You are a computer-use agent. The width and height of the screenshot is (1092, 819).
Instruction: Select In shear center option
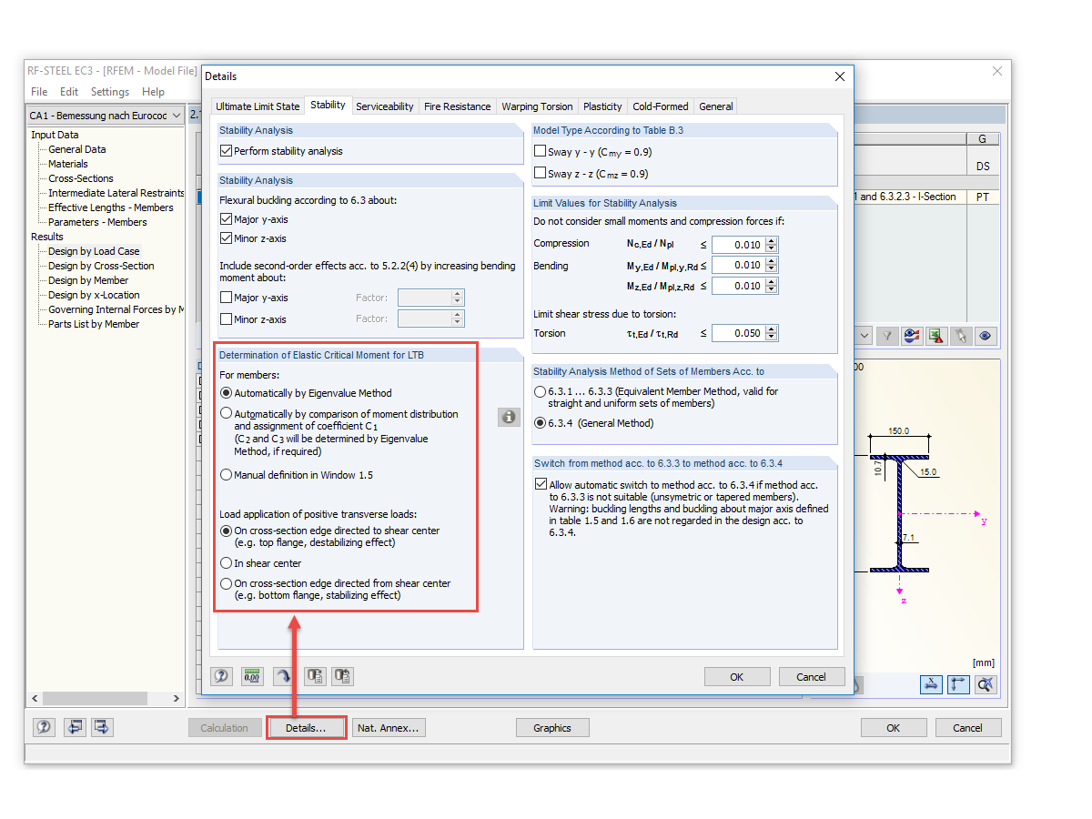click(227, 563)
